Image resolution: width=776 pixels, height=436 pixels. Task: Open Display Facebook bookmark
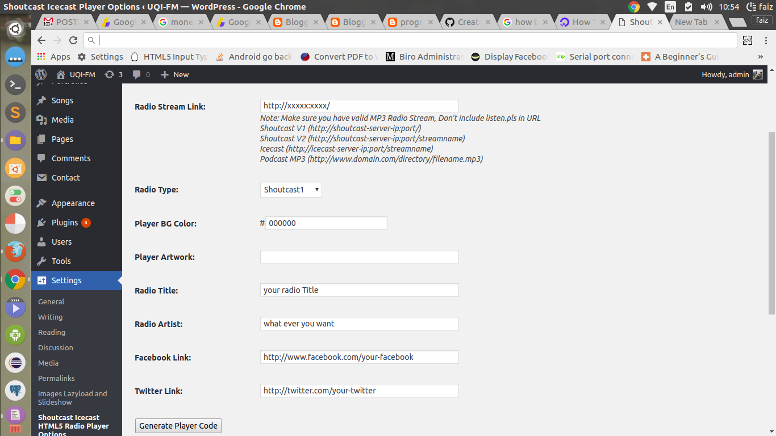[510, 57]
